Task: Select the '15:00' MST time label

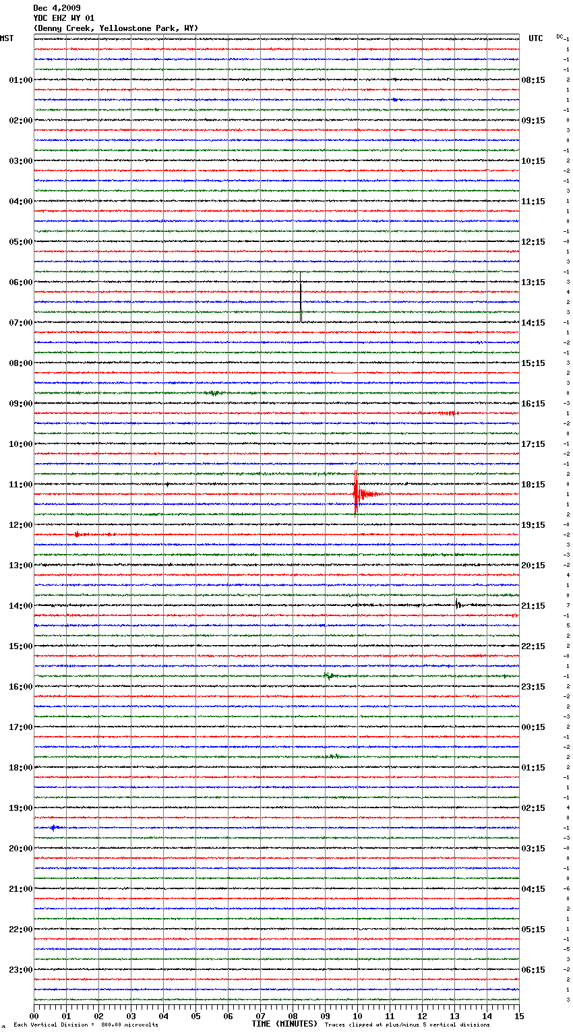Action: pyautogui.click(x=21, y=646)
